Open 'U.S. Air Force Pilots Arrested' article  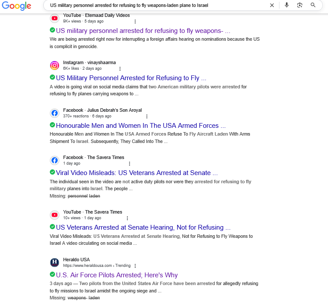tap(117, 275)
